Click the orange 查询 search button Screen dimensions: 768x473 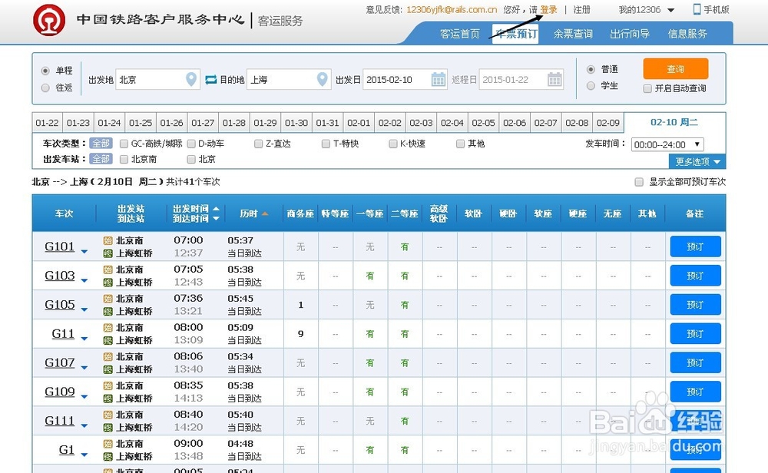[x=675, y=68]
